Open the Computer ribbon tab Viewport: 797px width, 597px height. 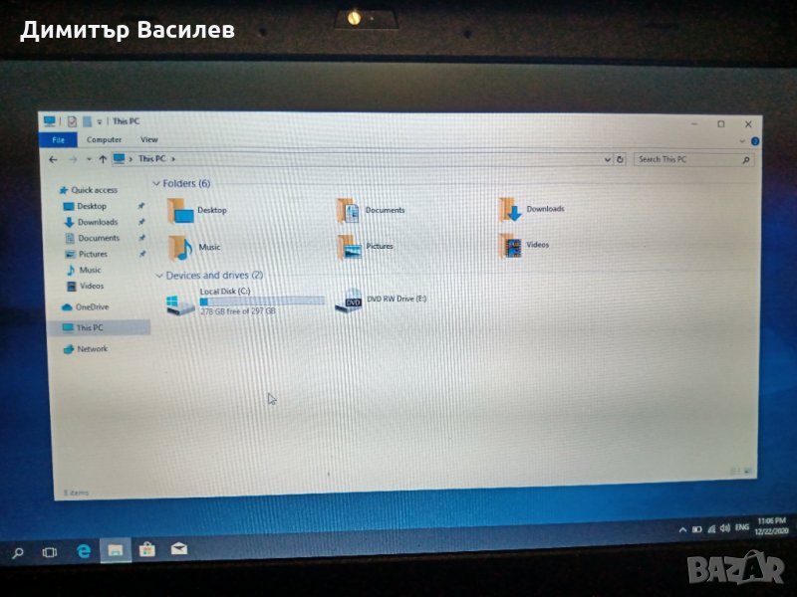coord(104,140)
